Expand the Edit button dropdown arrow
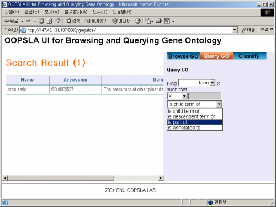276x207 pixels. 173,22
